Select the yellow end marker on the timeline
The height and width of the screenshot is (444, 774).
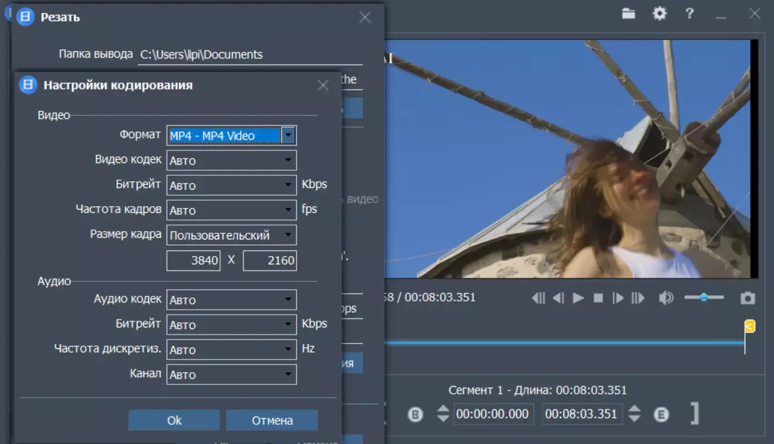coord(749,326)
